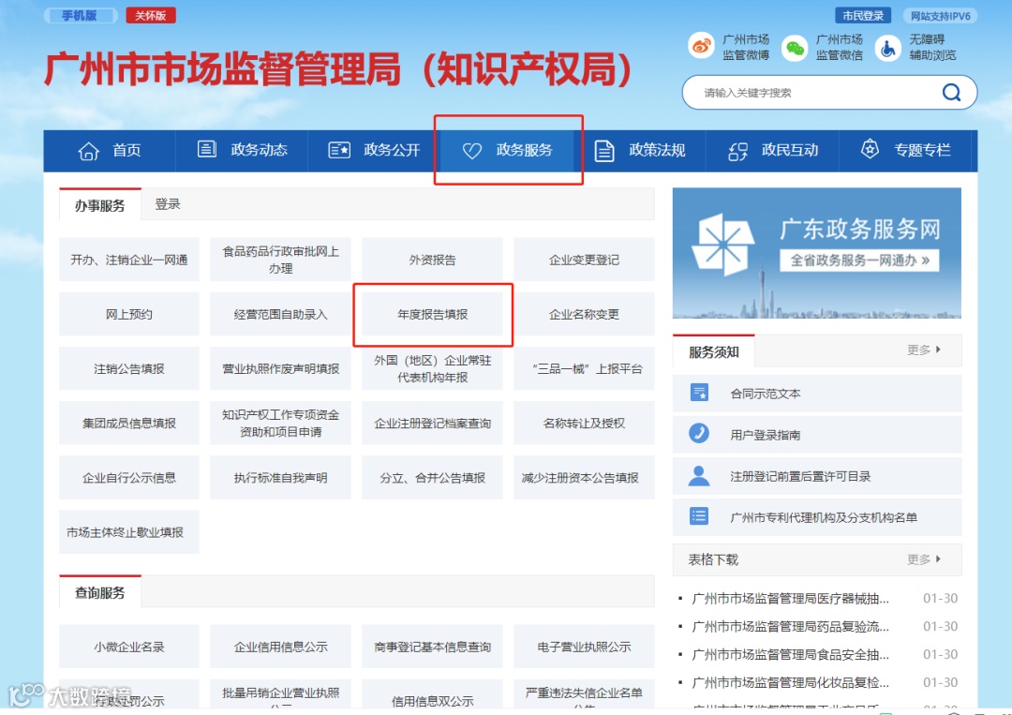
Task: Click the badge icon beside 专题专栏
Action: point(870,149)
